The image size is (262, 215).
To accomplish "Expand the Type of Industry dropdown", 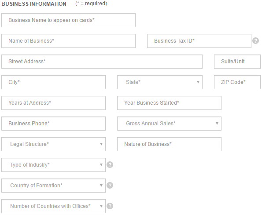I will [x=53, y=165].
